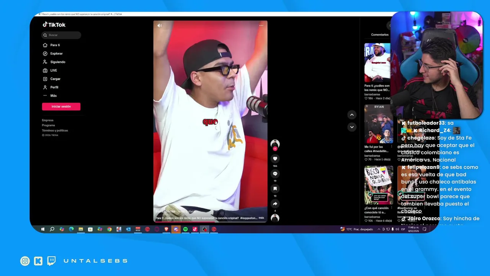Open the taskbar clock 11:48 p. m.
This screenshot has width=490, height=276.
(413, 229)
